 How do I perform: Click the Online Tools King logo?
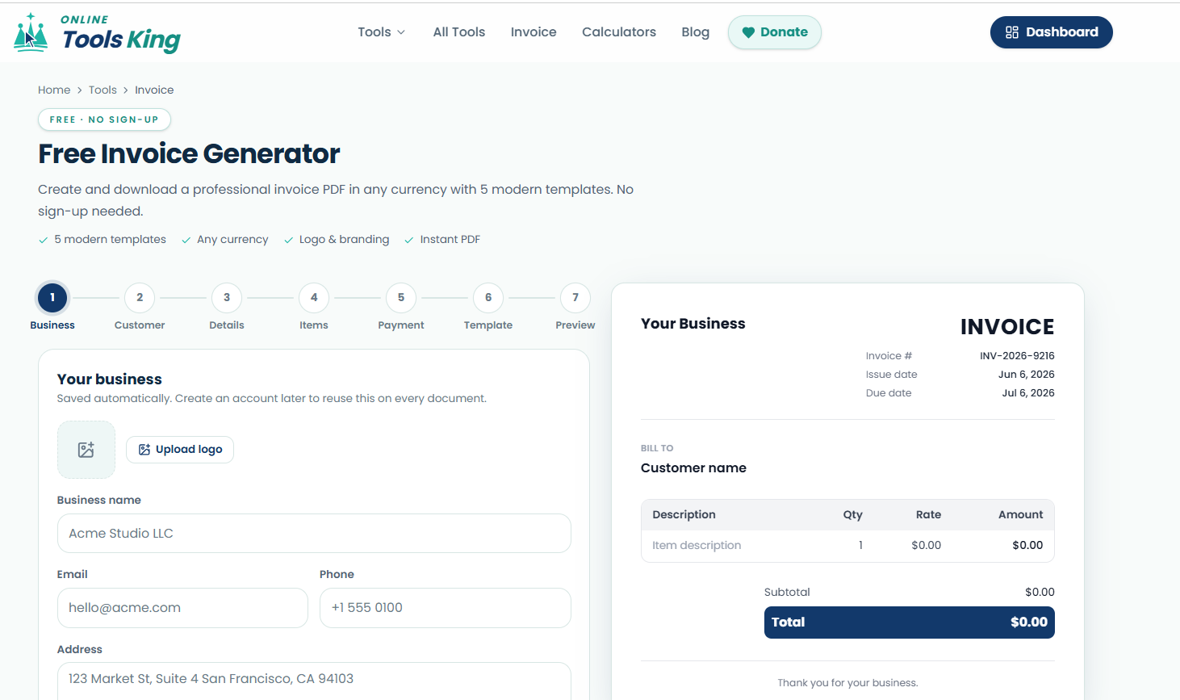coord(97,33)
